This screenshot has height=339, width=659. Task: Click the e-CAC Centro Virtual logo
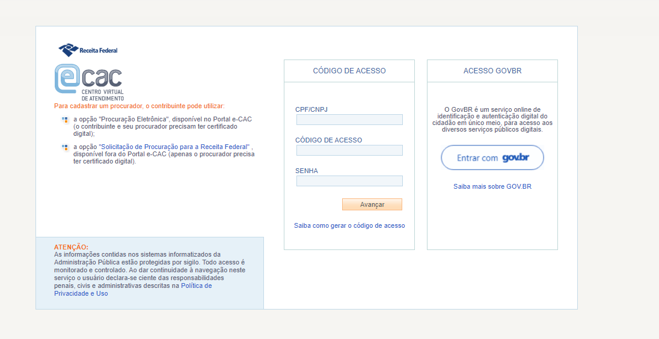click(x=89, y=82)
